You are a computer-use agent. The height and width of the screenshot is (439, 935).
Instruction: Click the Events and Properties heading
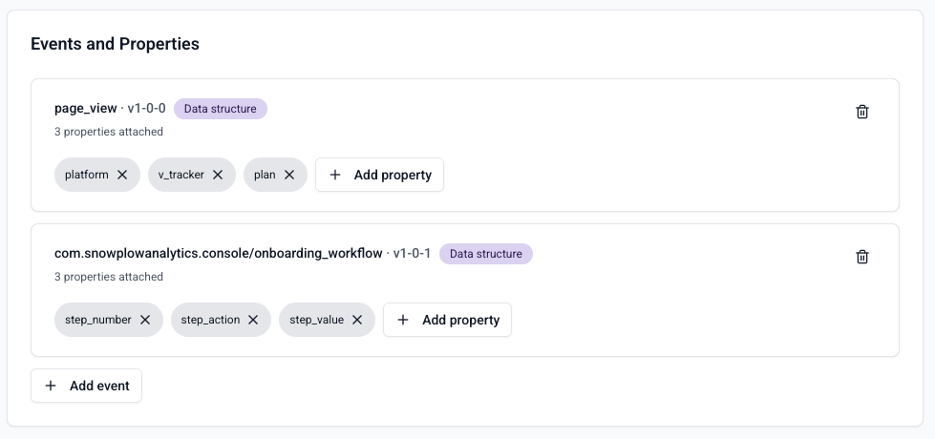(116, 44)
